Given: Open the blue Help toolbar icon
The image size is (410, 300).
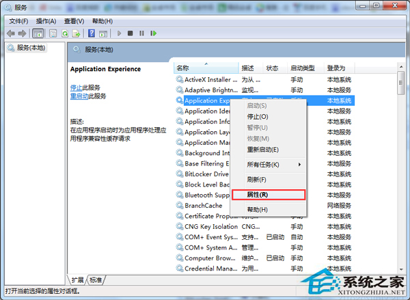Looking at the screenshot, I should pyautogui.click(x=93, y=33).
